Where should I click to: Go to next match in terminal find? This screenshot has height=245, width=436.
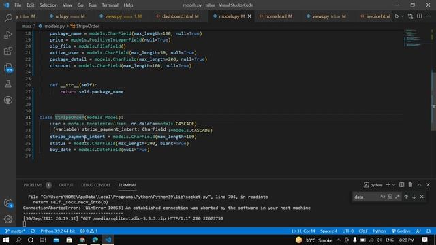pos(414,197)
